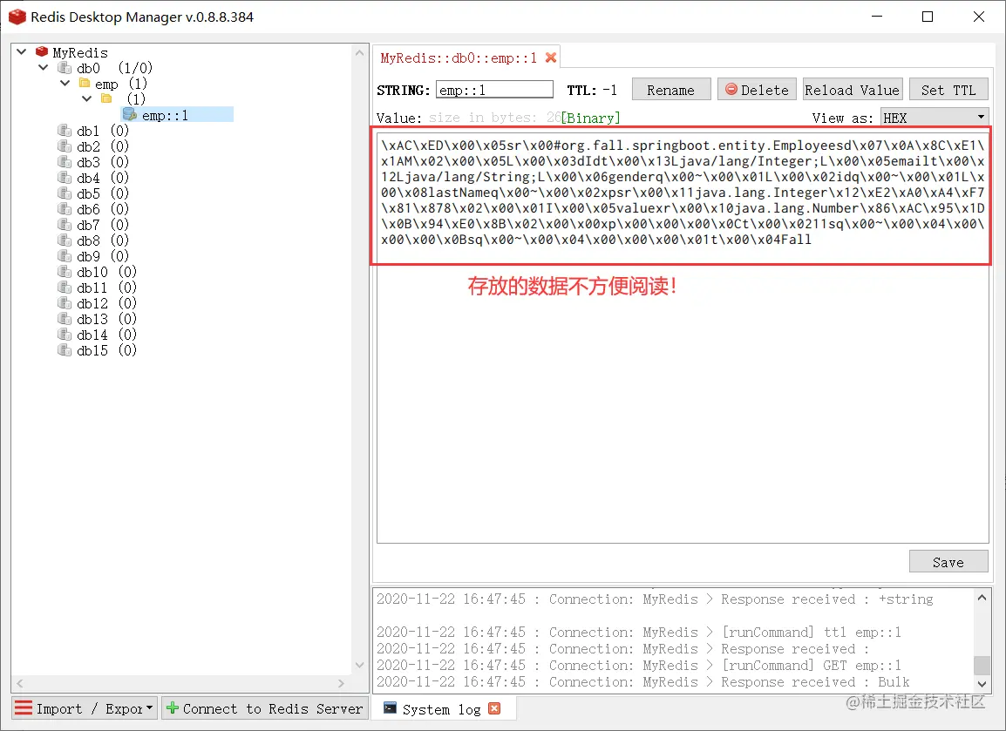The width and height of the screenshot is (1006, 731).
Task: Close the MyRedis::db0::emp::1 tab
Action: point(550,58)
